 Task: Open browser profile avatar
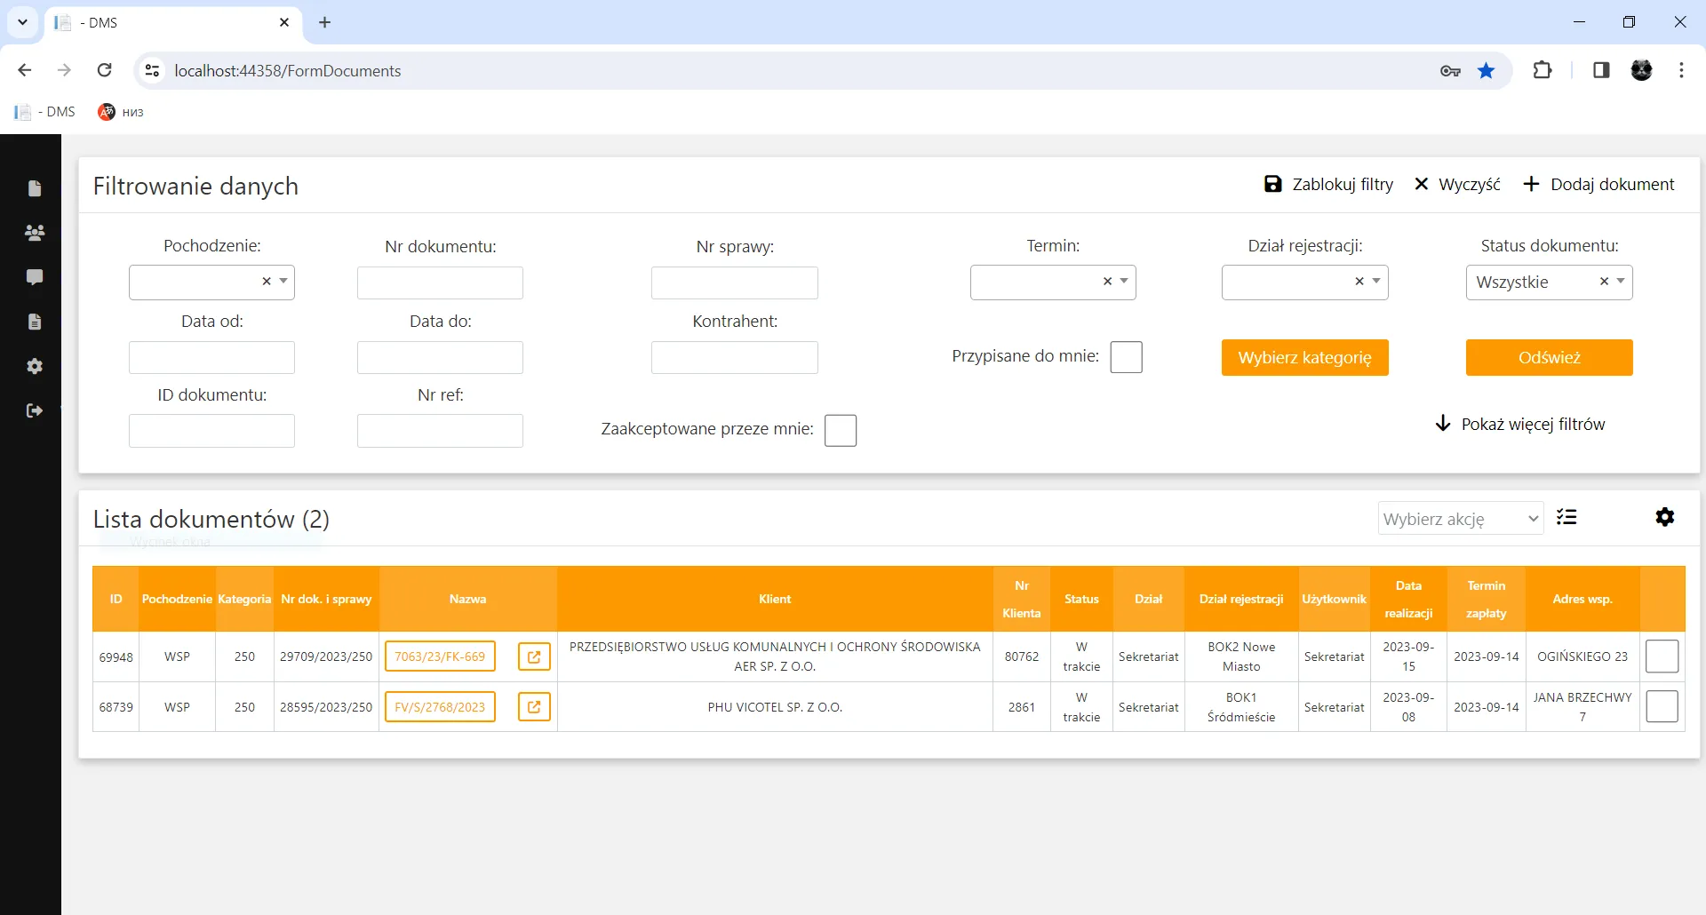(1642, 70)
